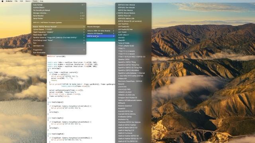Screen dimensions: 255x143
Task: Expand the Board "ESP32 Wrover Module" submenu
Action: tap(59, 27)
